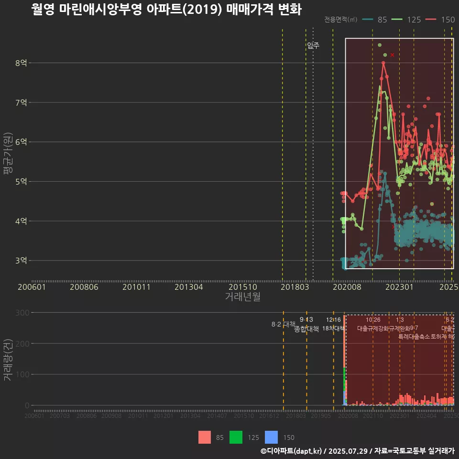Click the 1·3 policy date label
The width and height of the screenshot is (459, 459).
pyautogui.click(x=400, y=320)
